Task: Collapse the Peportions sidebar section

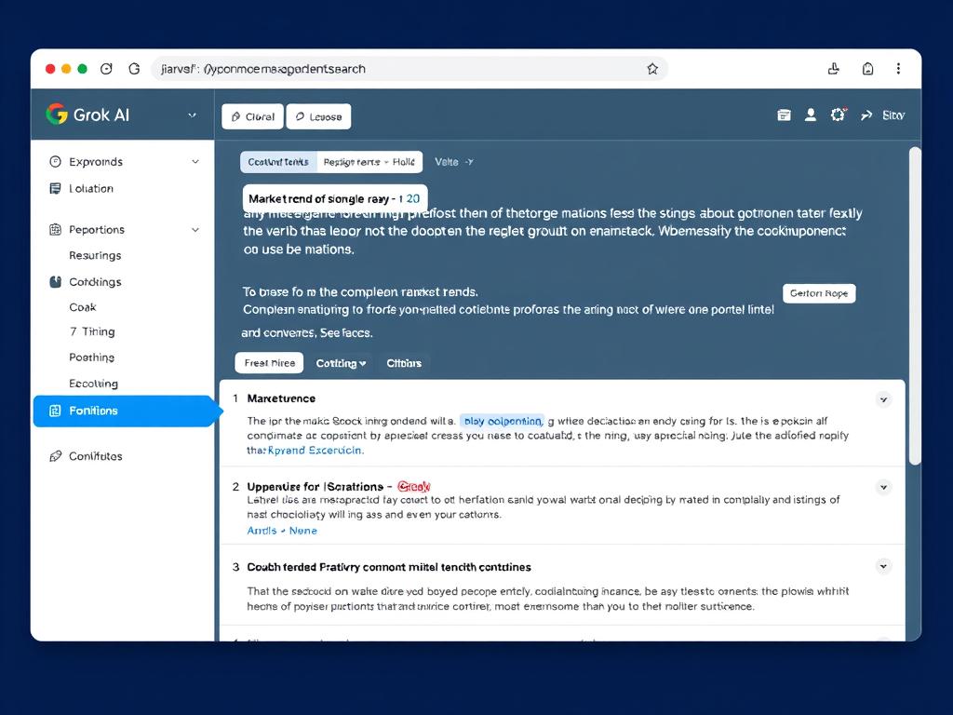Action: click(x=195, y=230)
